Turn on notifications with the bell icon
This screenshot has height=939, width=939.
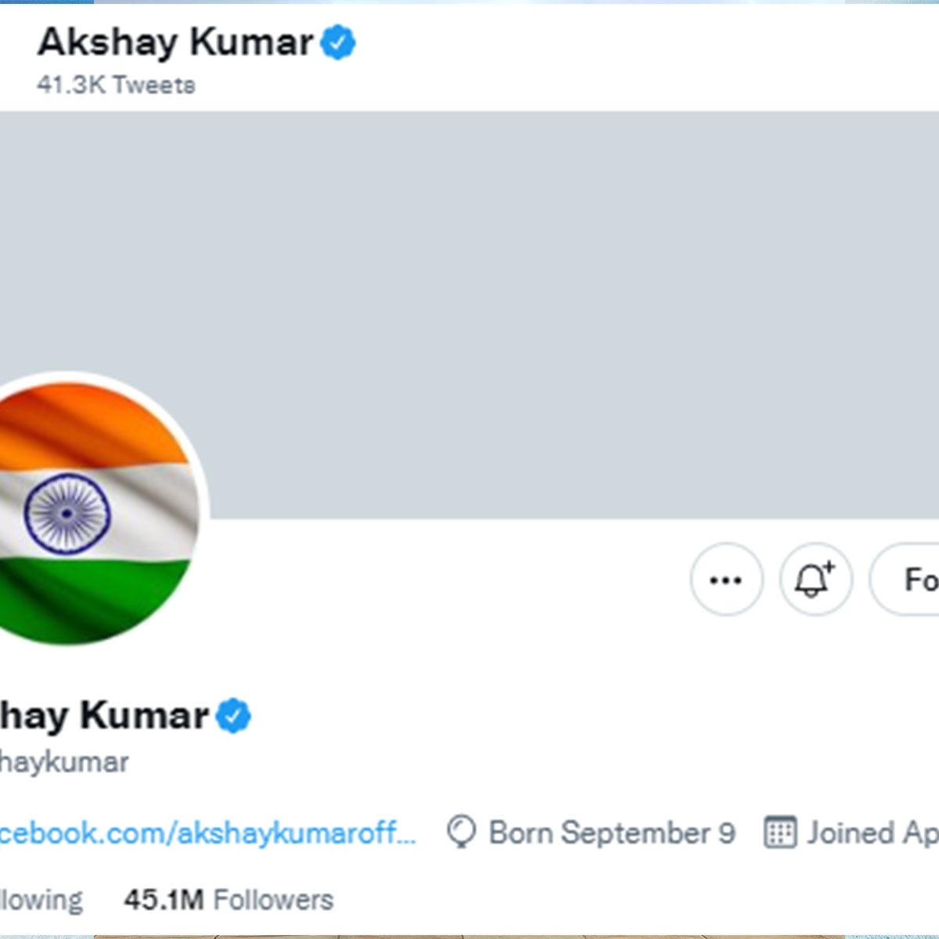tap(815, 580)
